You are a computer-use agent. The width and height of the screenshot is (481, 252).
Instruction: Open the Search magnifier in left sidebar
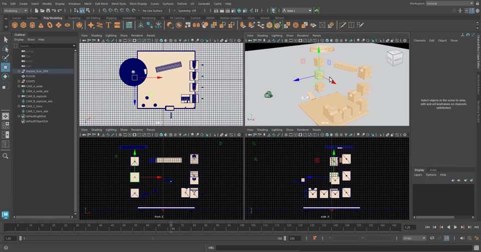(x=6, y=156)
